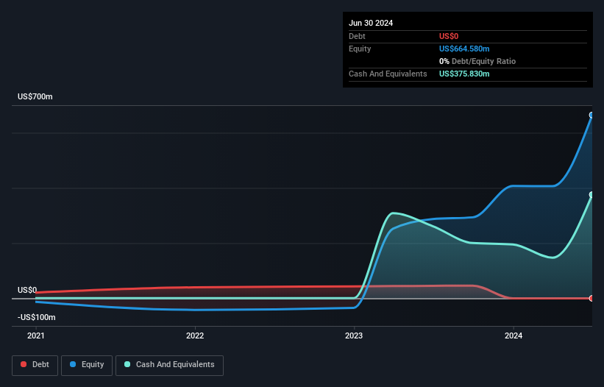Select the red Debt end point marker
This screenshot has width=604, height=387.
[x=591, y=299]
